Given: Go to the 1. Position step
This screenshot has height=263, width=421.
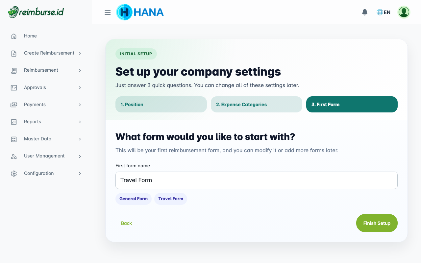Looking at the screenshot, I should point(161,104).
